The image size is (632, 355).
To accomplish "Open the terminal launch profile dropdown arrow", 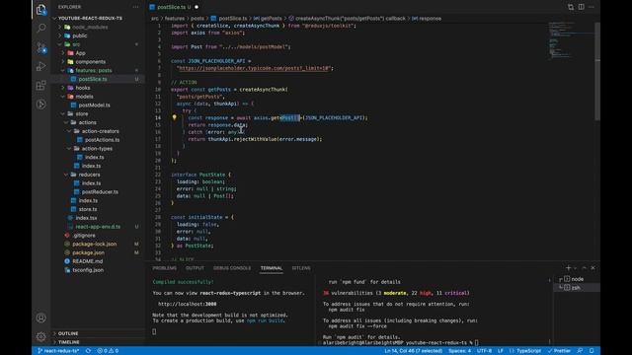I will pos(575,268).
